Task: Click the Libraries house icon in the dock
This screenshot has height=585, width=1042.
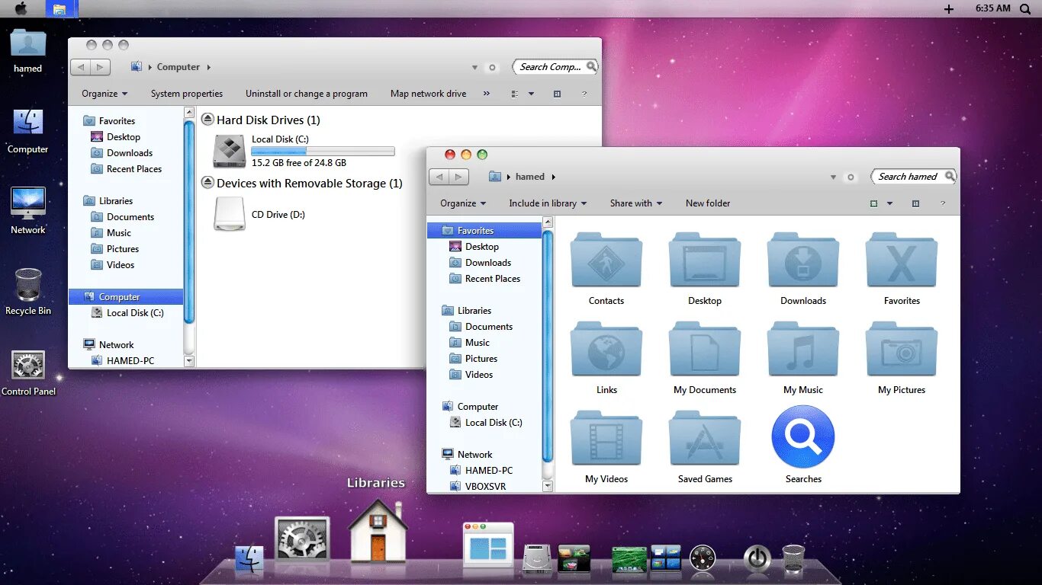Action: tap(378, 531)
